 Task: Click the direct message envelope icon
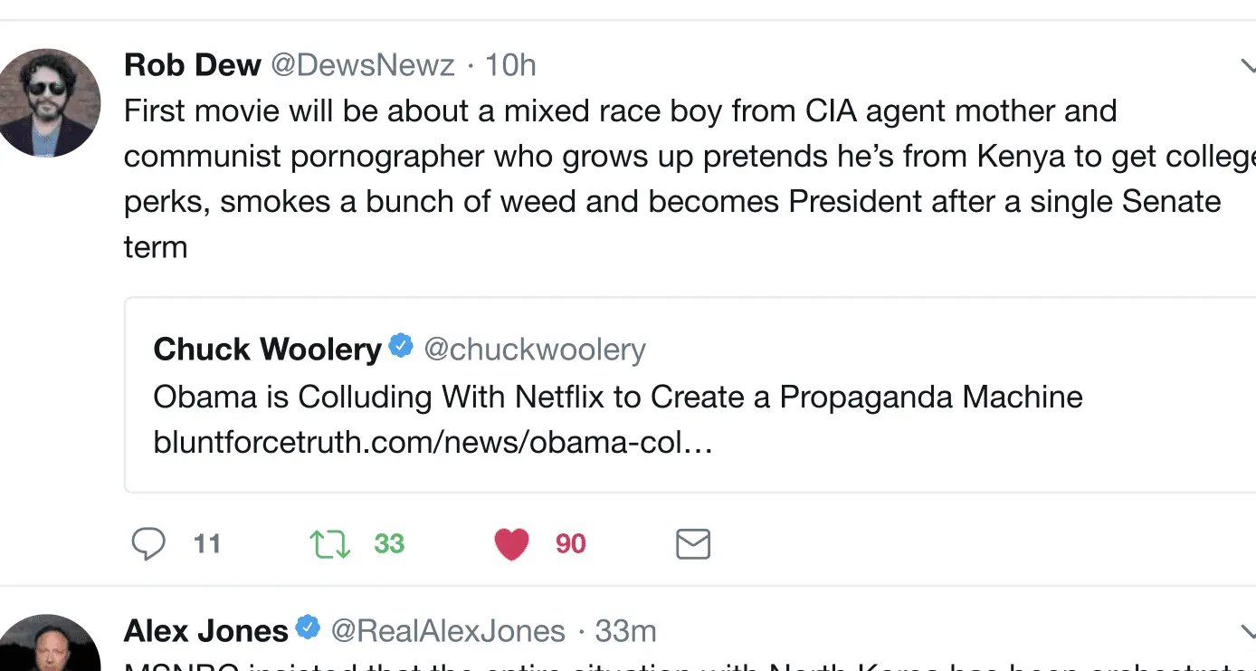click(x=693, y=544)
